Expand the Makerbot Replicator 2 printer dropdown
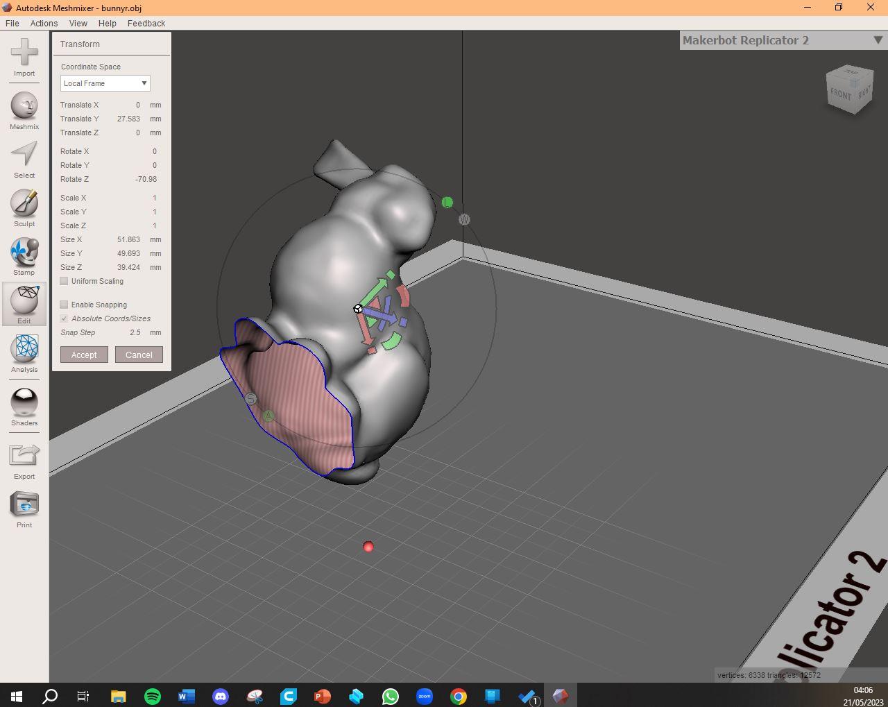 pos(783,40)
